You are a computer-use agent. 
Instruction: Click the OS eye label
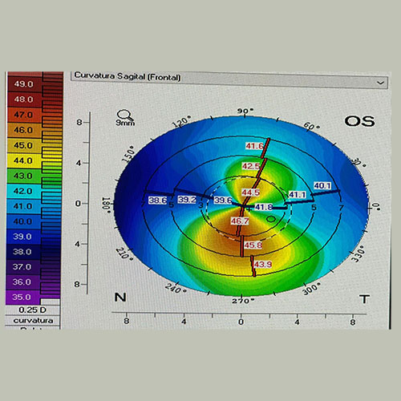coord(359,121)
